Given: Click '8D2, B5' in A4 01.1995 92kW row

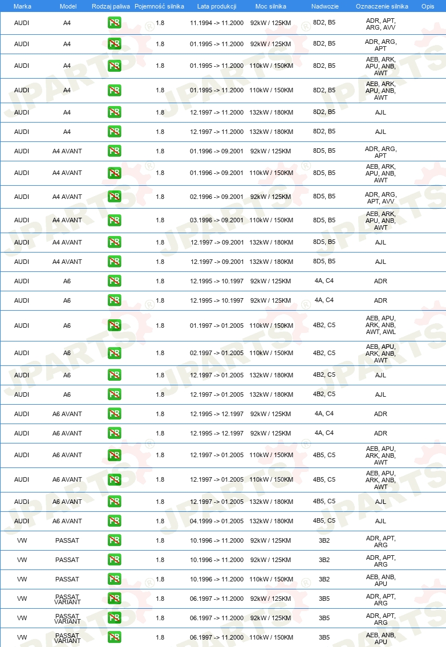Looking at the screenshot, I should tap(324, 43).
